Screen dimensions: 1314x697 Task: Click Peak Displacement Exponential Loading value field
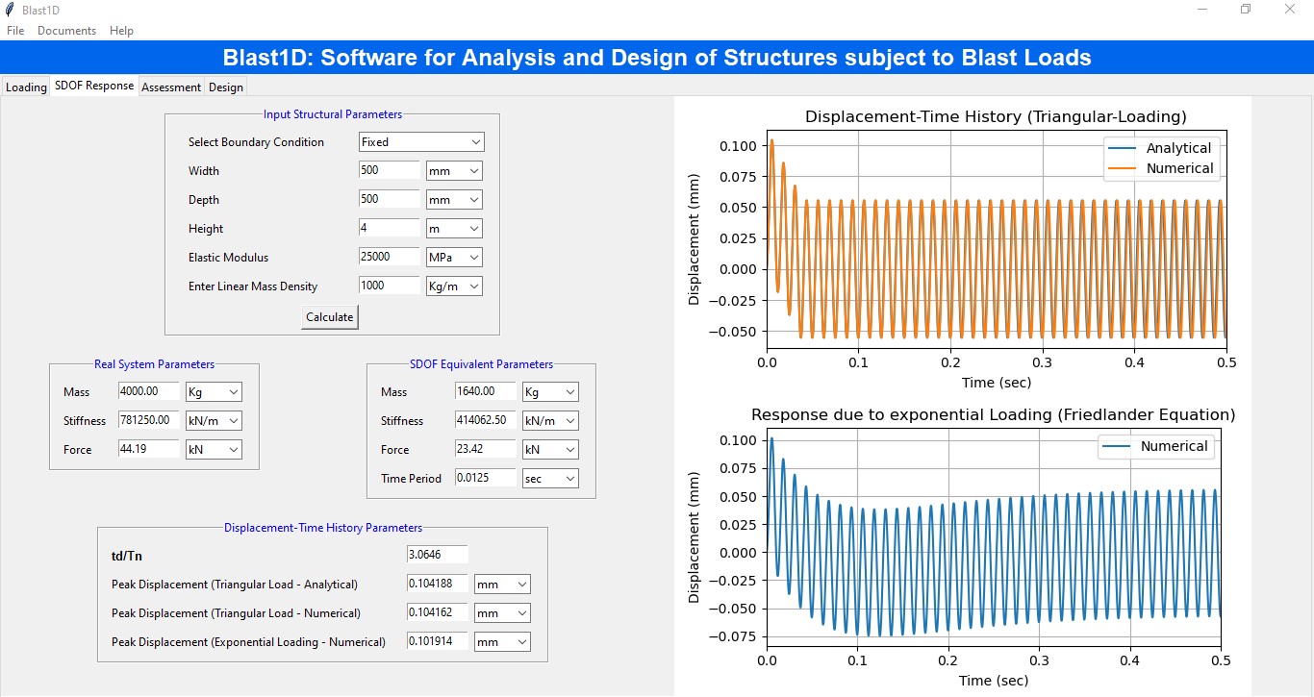point(438,641)
